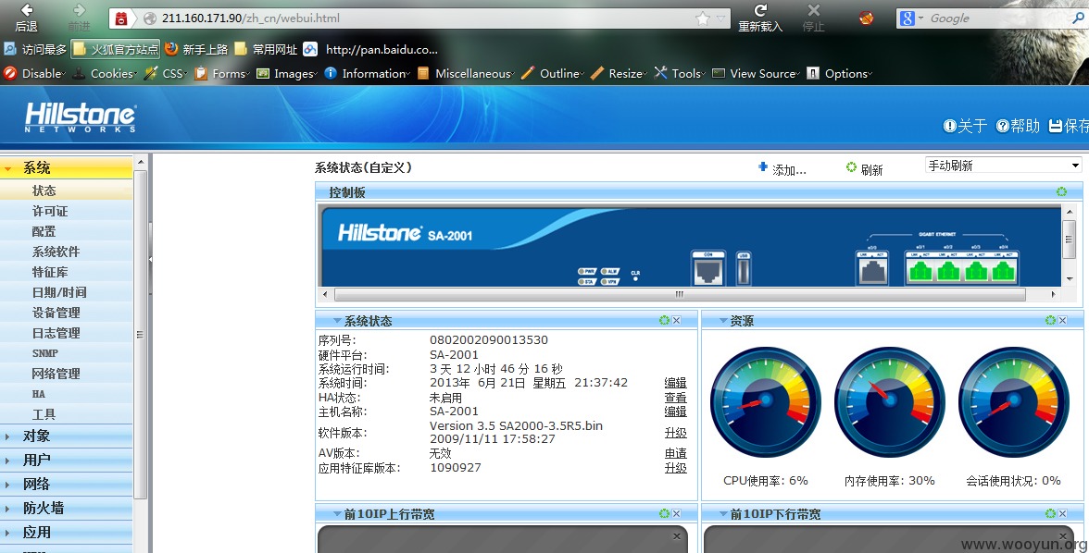Expand the 用户 sidebar section
This screenshot has width=1089, height=553.
coord(66,460)
